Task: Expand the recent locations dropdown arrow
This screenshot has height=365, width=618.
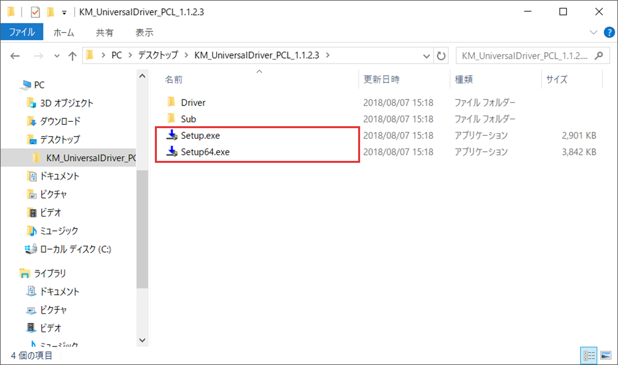Action: 57,56
